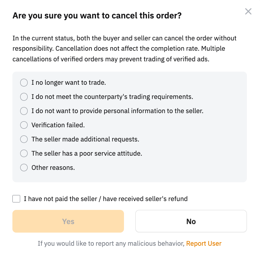The height and width of the screenshot is (256, 260).
Task: Click 'The seller has a poor service attitude.' text
Action: (x=86, y=154)
